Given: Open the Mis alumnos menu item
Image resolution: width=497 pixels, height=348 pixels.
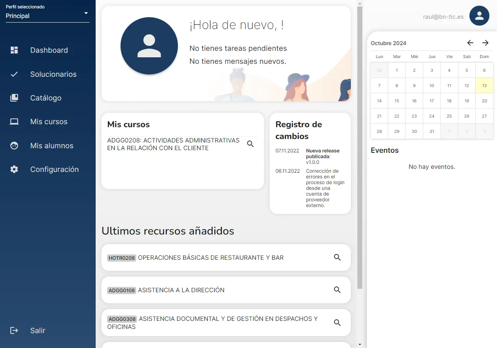Looking at the screenshot, I should (52, 146).
